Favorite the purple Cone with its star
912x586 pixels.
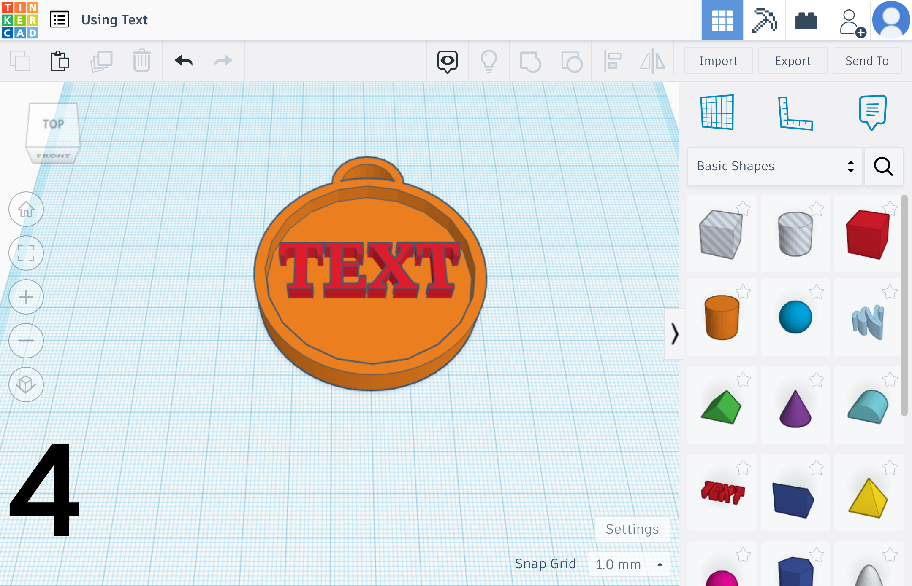pos(817,380)
